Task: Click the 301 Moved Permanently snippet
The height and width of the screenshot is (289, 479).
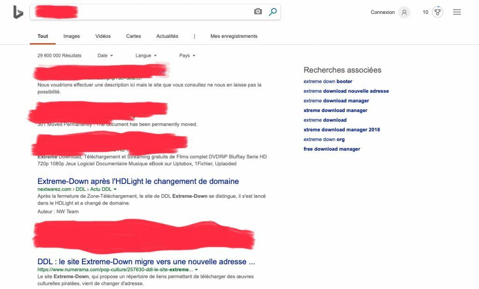Action: click(117, 124)
